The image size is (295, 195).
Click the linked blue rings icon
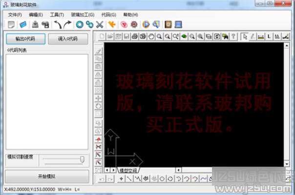point(89,24)
